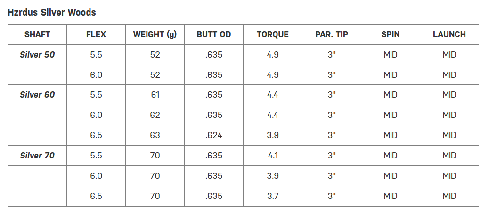489x215 pixels.
Task: Select the Silver 50 shaft cell
Action: tap(37, 55)
